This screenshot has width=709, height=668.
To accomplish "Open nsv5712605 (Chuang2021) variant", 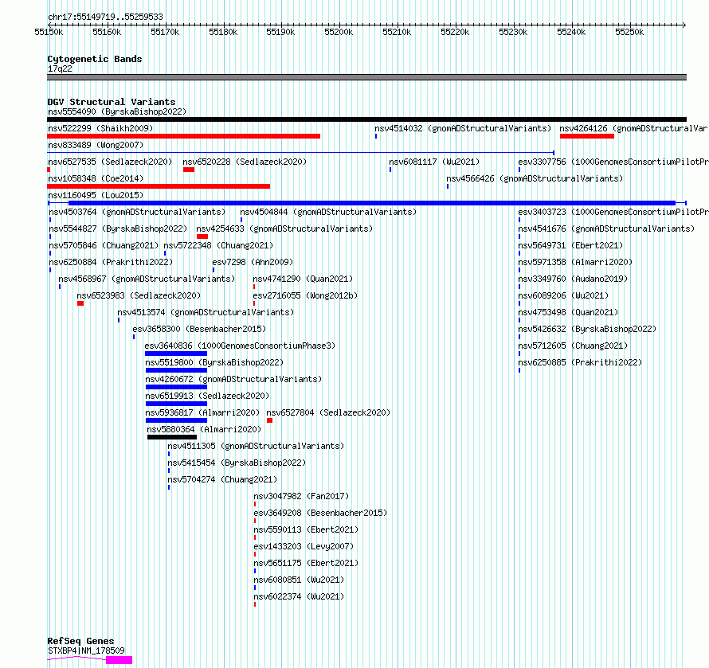I will pos(573,346).
